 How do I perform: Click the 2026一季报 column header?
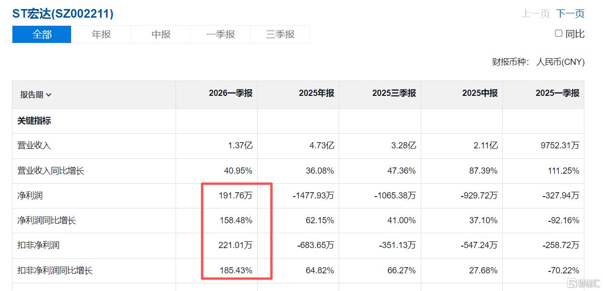[230, 93]
